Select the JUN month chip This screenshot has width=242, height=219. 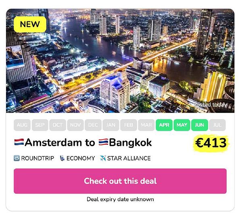coord(200,125)
